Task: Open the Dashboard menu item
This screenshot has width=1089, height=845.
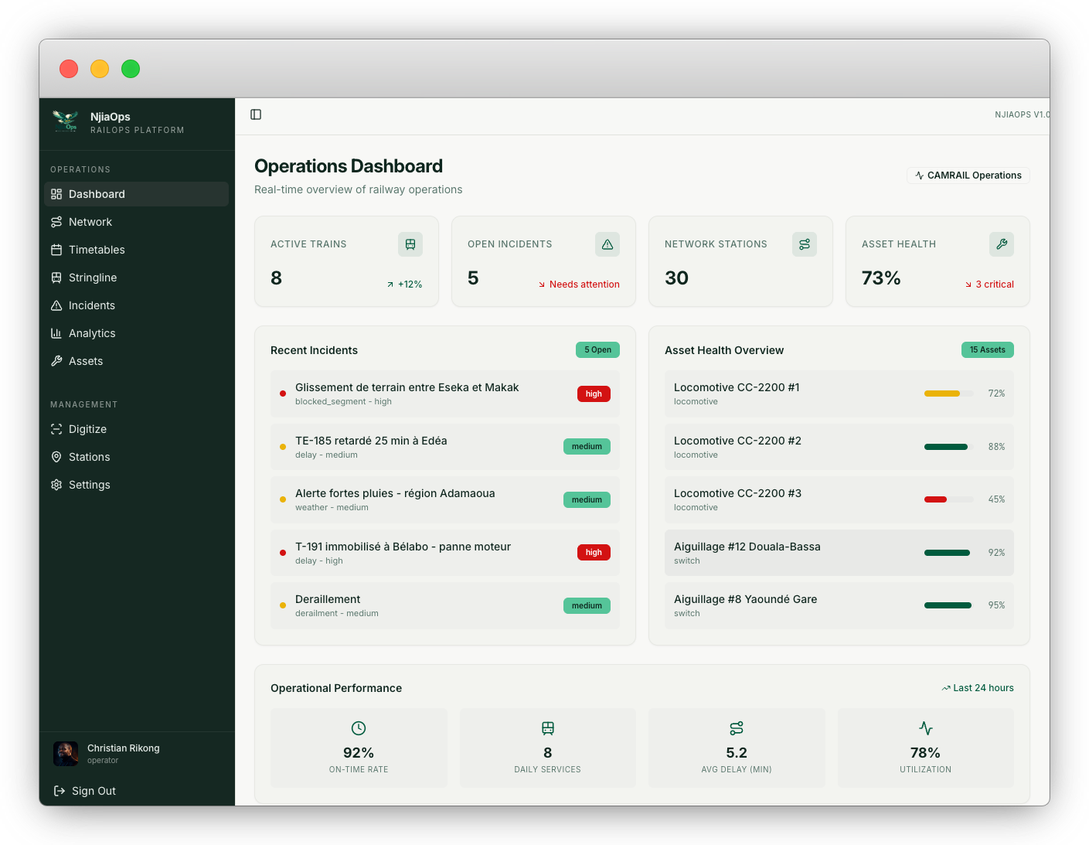Action: click(136, 194)
